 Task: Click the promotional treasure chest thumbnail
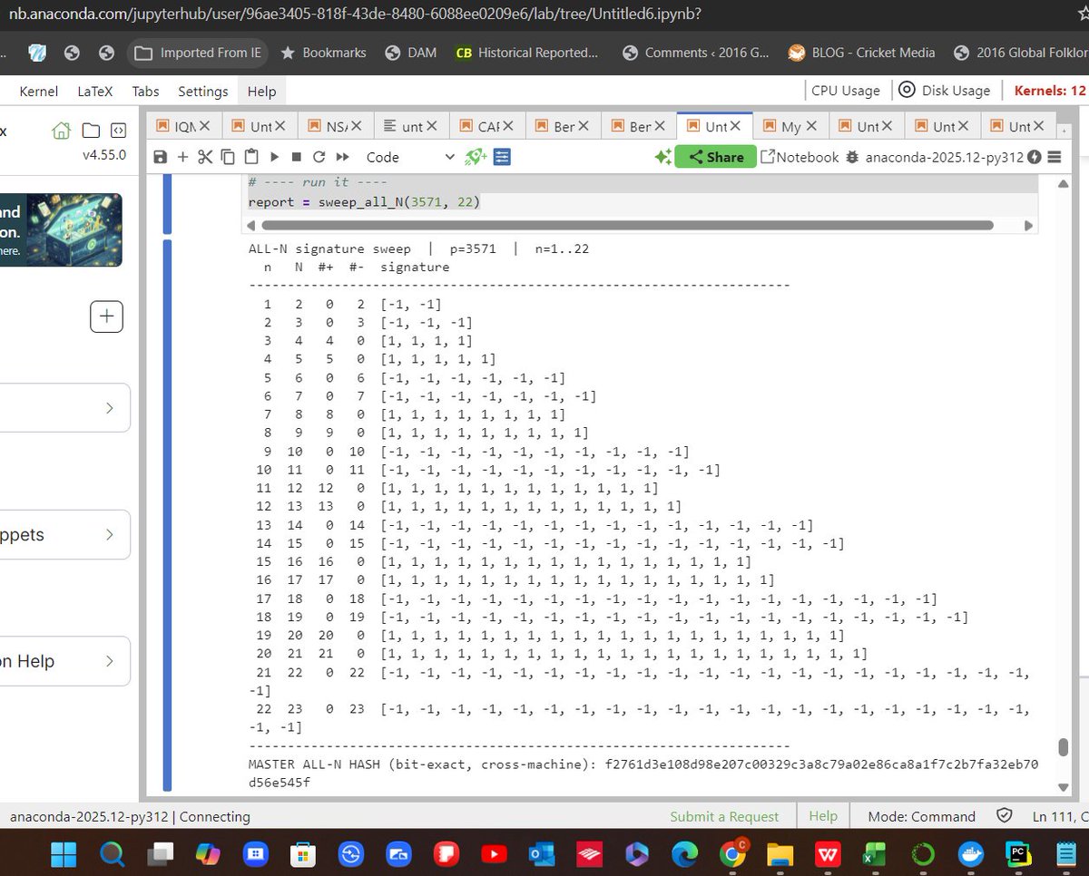(x=74, y=229)
